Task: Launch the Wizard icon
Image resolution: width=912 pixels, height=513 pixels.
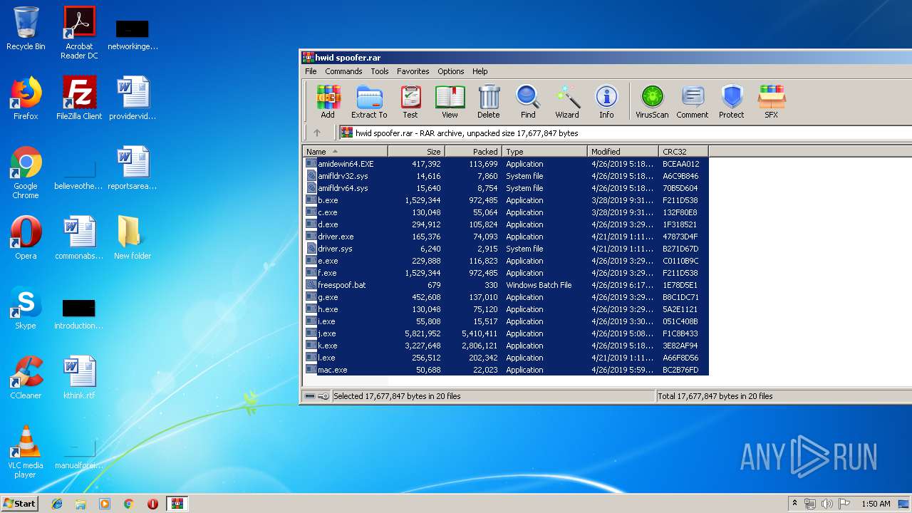Action: coord(567,101)
